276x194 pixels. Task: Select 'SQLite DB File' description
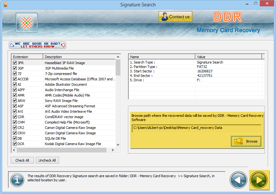coord(55,138)
